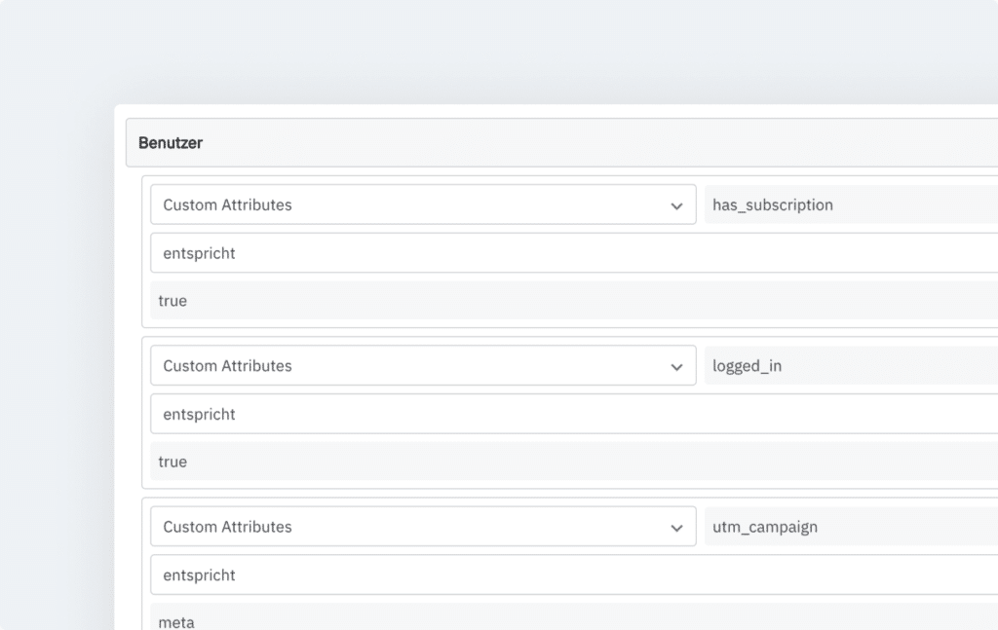Click the true value field for has_subscription
Viewport: 998px width, 630px height.
pos(573,301)
